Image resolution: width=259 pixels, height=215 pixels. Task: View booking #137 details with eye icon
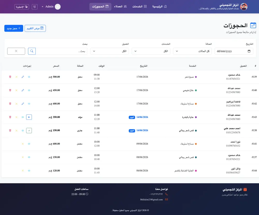29,157
